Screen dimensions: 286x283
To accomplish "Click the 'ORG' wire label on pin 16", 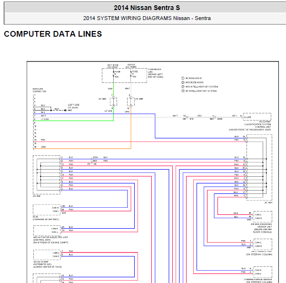I will [43, 147].
